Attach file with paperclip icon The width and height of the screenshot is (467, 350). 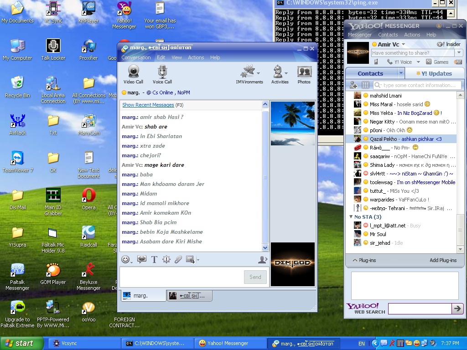(x=178, y=259)
